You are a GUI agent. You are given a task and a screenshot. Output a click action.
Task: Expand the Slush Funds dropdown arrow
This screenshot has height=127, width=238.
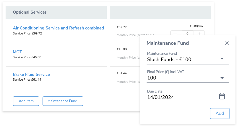pyautogui.click(x=222, y=59)
